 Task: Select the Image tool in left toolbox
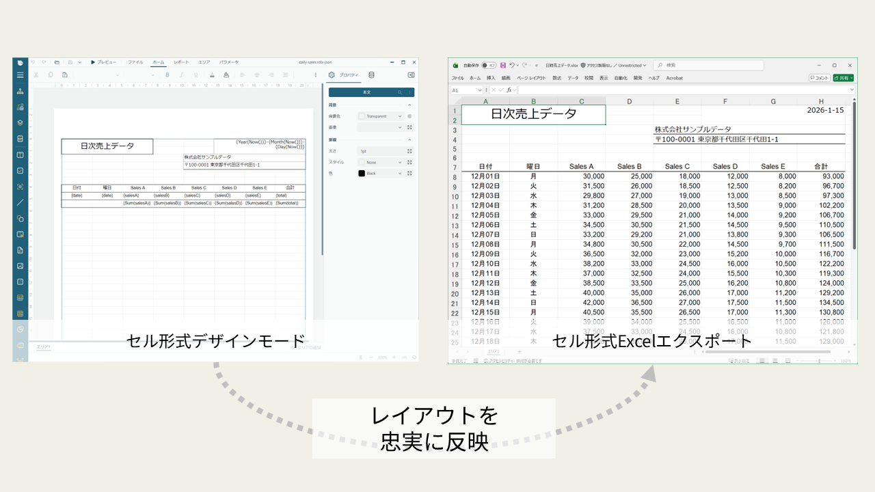click(20, 266)
